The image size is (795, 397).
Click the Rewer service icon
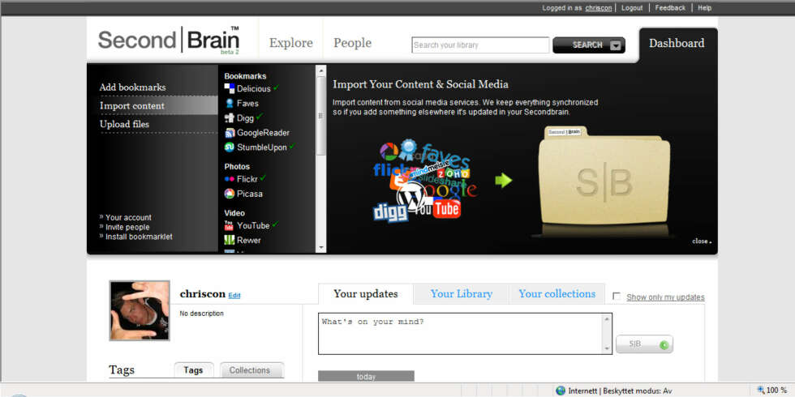[x=229, y=240]
